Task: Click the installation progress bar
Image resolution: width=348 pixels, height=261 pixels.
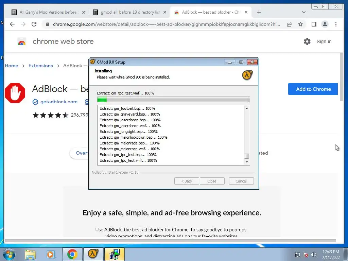Action: (174, 99)
